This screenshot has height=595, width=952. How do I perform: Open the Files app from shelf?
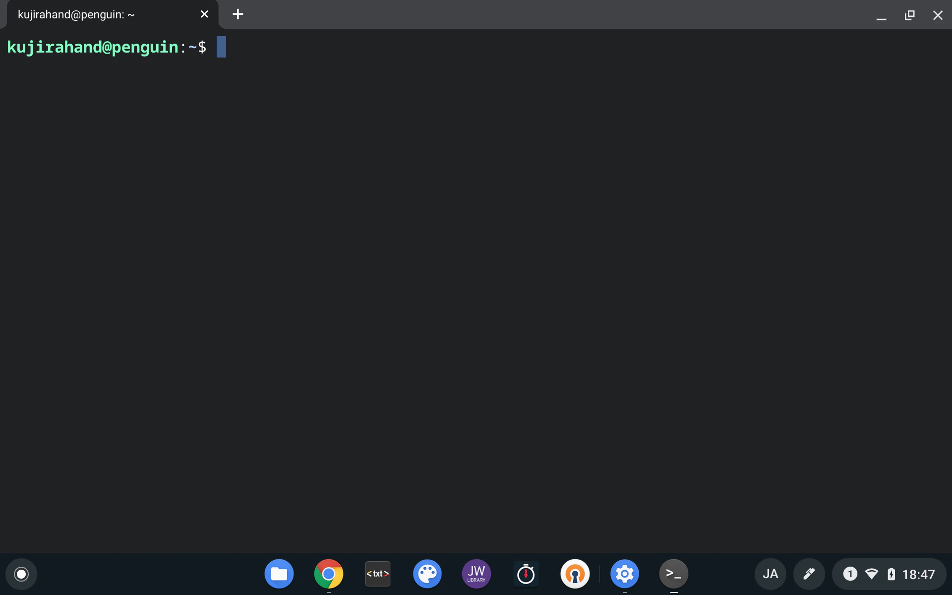[x=279, y=574]
